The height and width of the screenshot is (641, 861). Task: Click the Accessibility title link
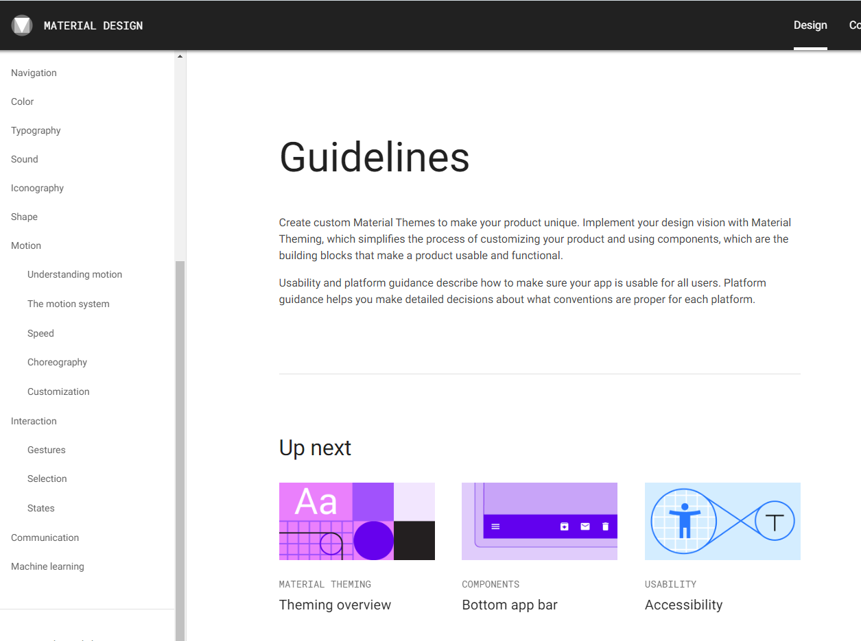point(683,605)
